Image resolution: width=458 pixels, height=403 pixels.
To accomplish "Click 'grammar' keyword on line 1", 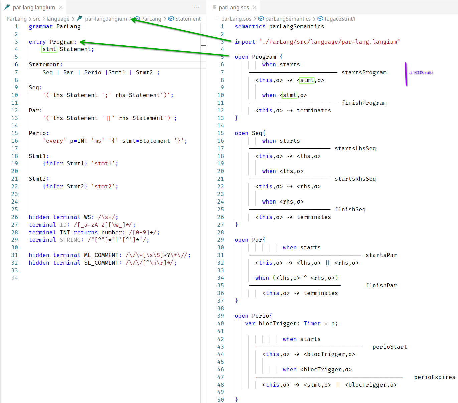I will tap(41, 27).
